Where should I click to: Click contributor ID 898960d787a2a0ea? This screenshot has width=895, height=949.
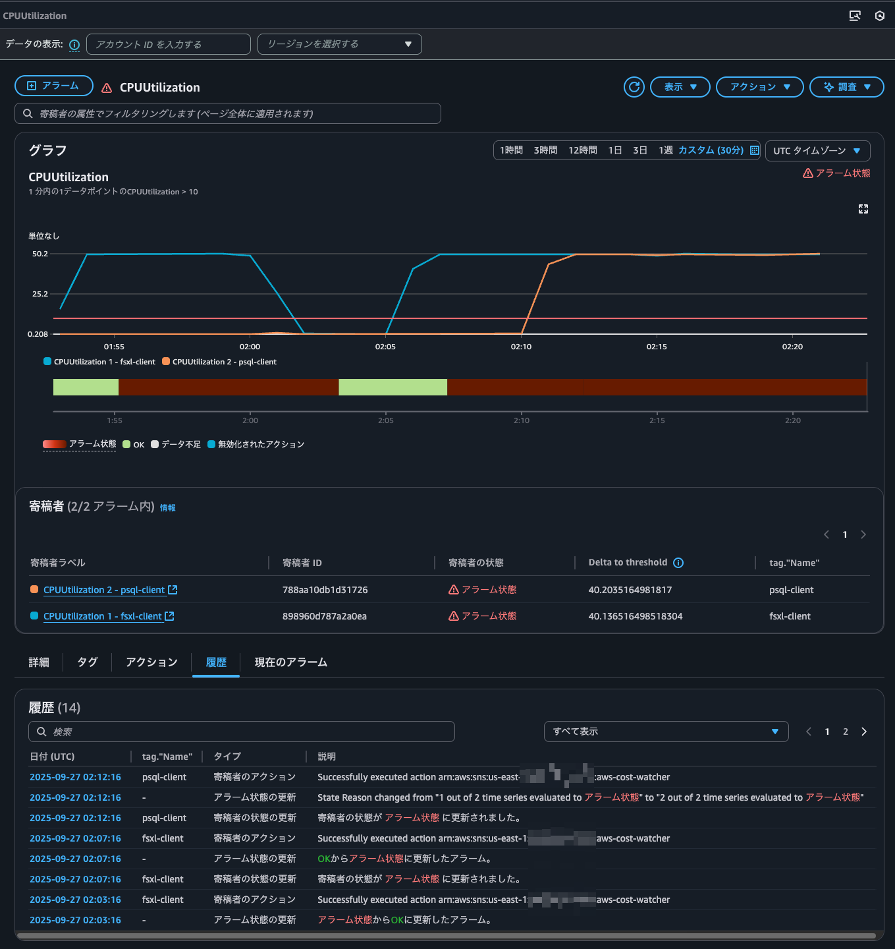325,616
